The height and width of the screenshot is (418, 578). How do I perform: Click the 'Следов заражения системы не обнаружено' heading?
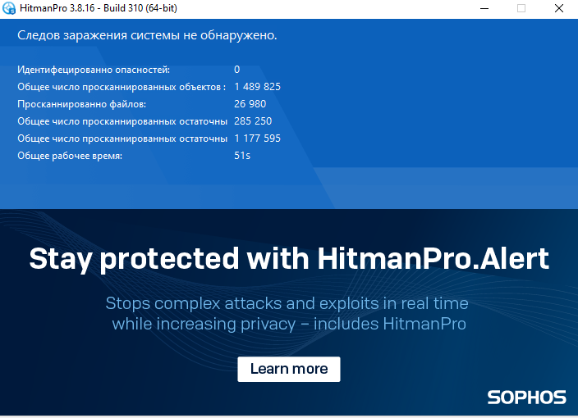[x=147, y=36]
